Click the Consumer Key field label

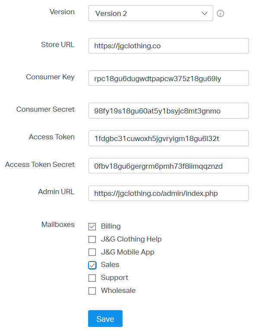pos(50,77)
